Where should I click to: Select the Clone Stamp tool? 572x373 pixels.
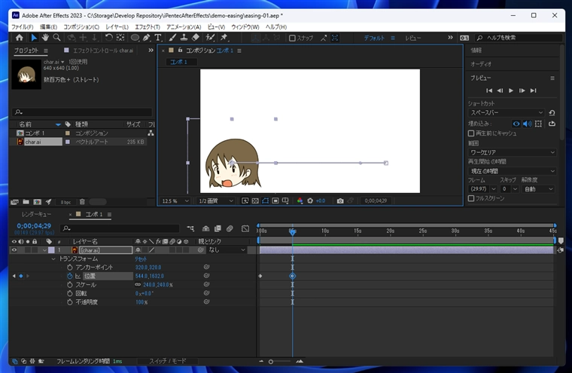[x=184, y=37]
